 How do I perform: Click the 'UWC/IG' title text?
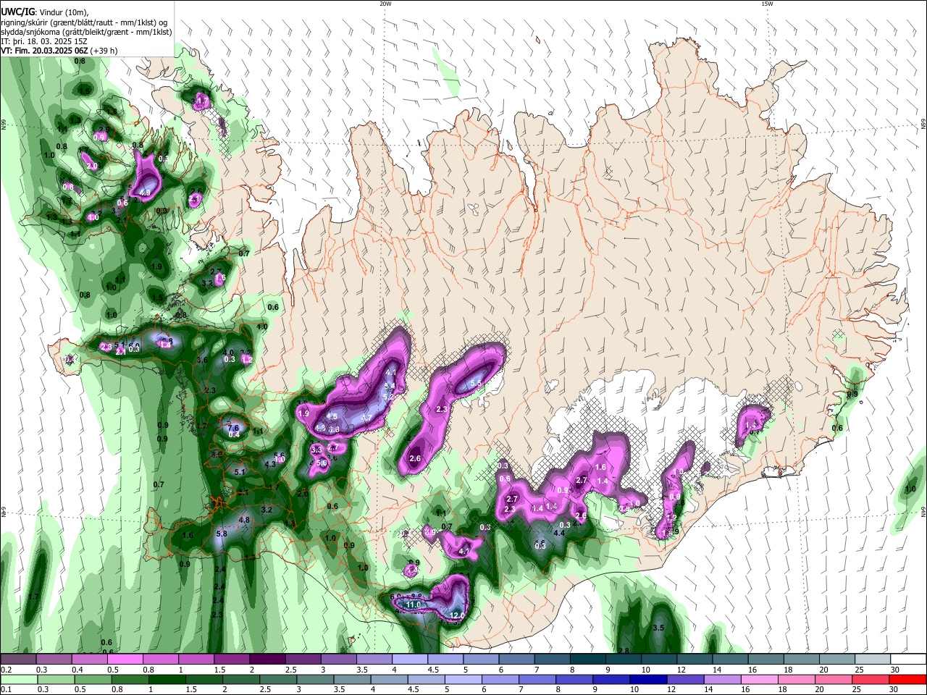click(x=17, y=12)
